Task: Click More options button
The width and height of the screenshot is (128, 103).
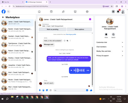Action: pos(79,29)
